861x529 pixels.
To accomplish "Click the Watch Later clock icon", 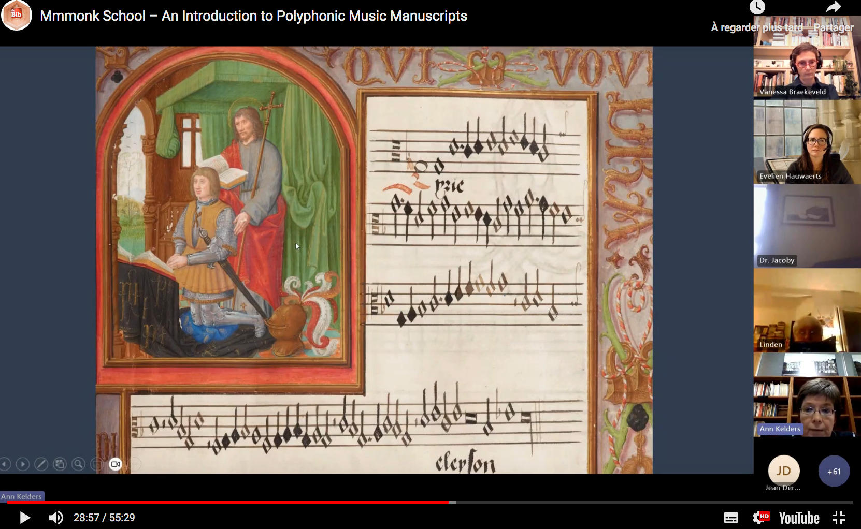I will 757,7.
